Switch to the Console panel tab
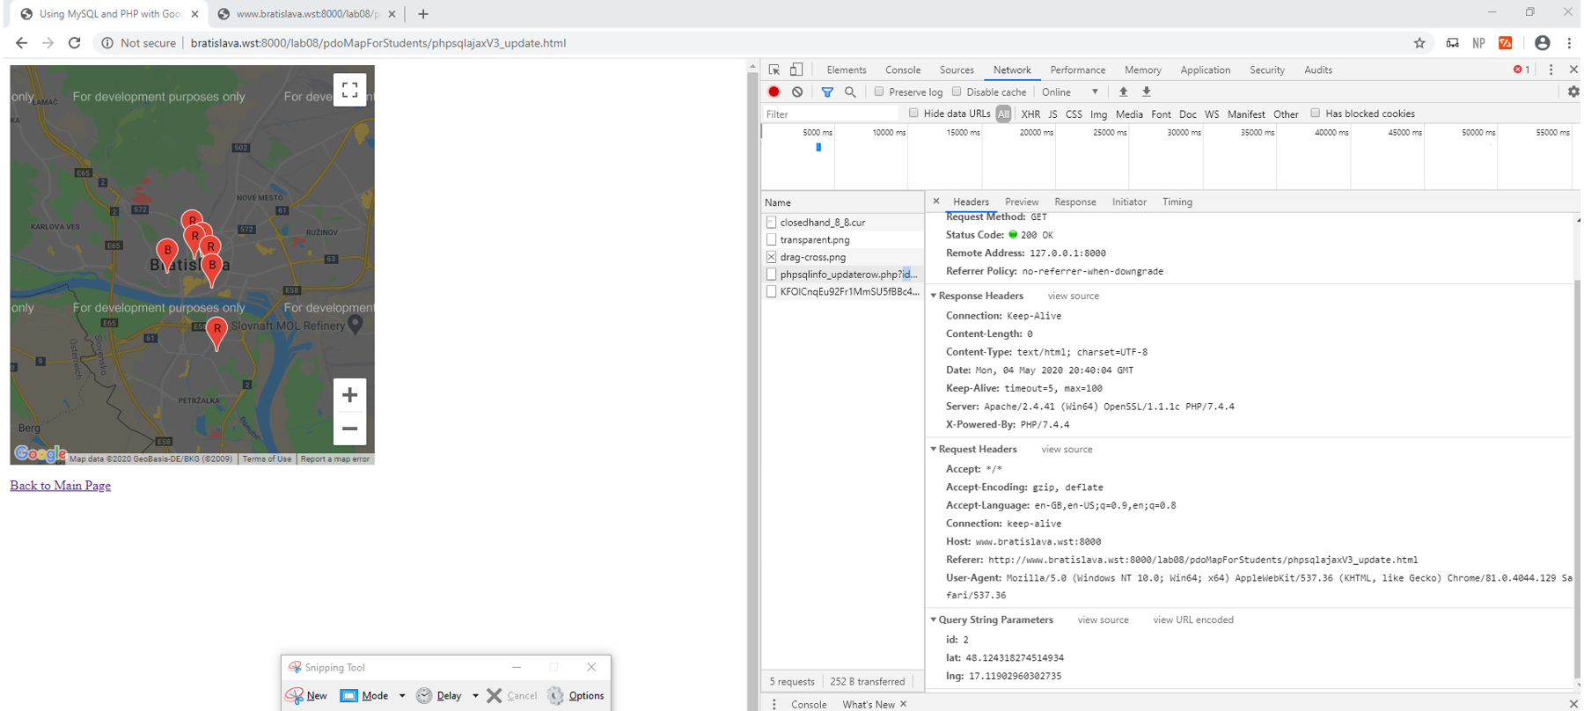The height and width of the screenshot is (711, 1584). pos(903,70)
